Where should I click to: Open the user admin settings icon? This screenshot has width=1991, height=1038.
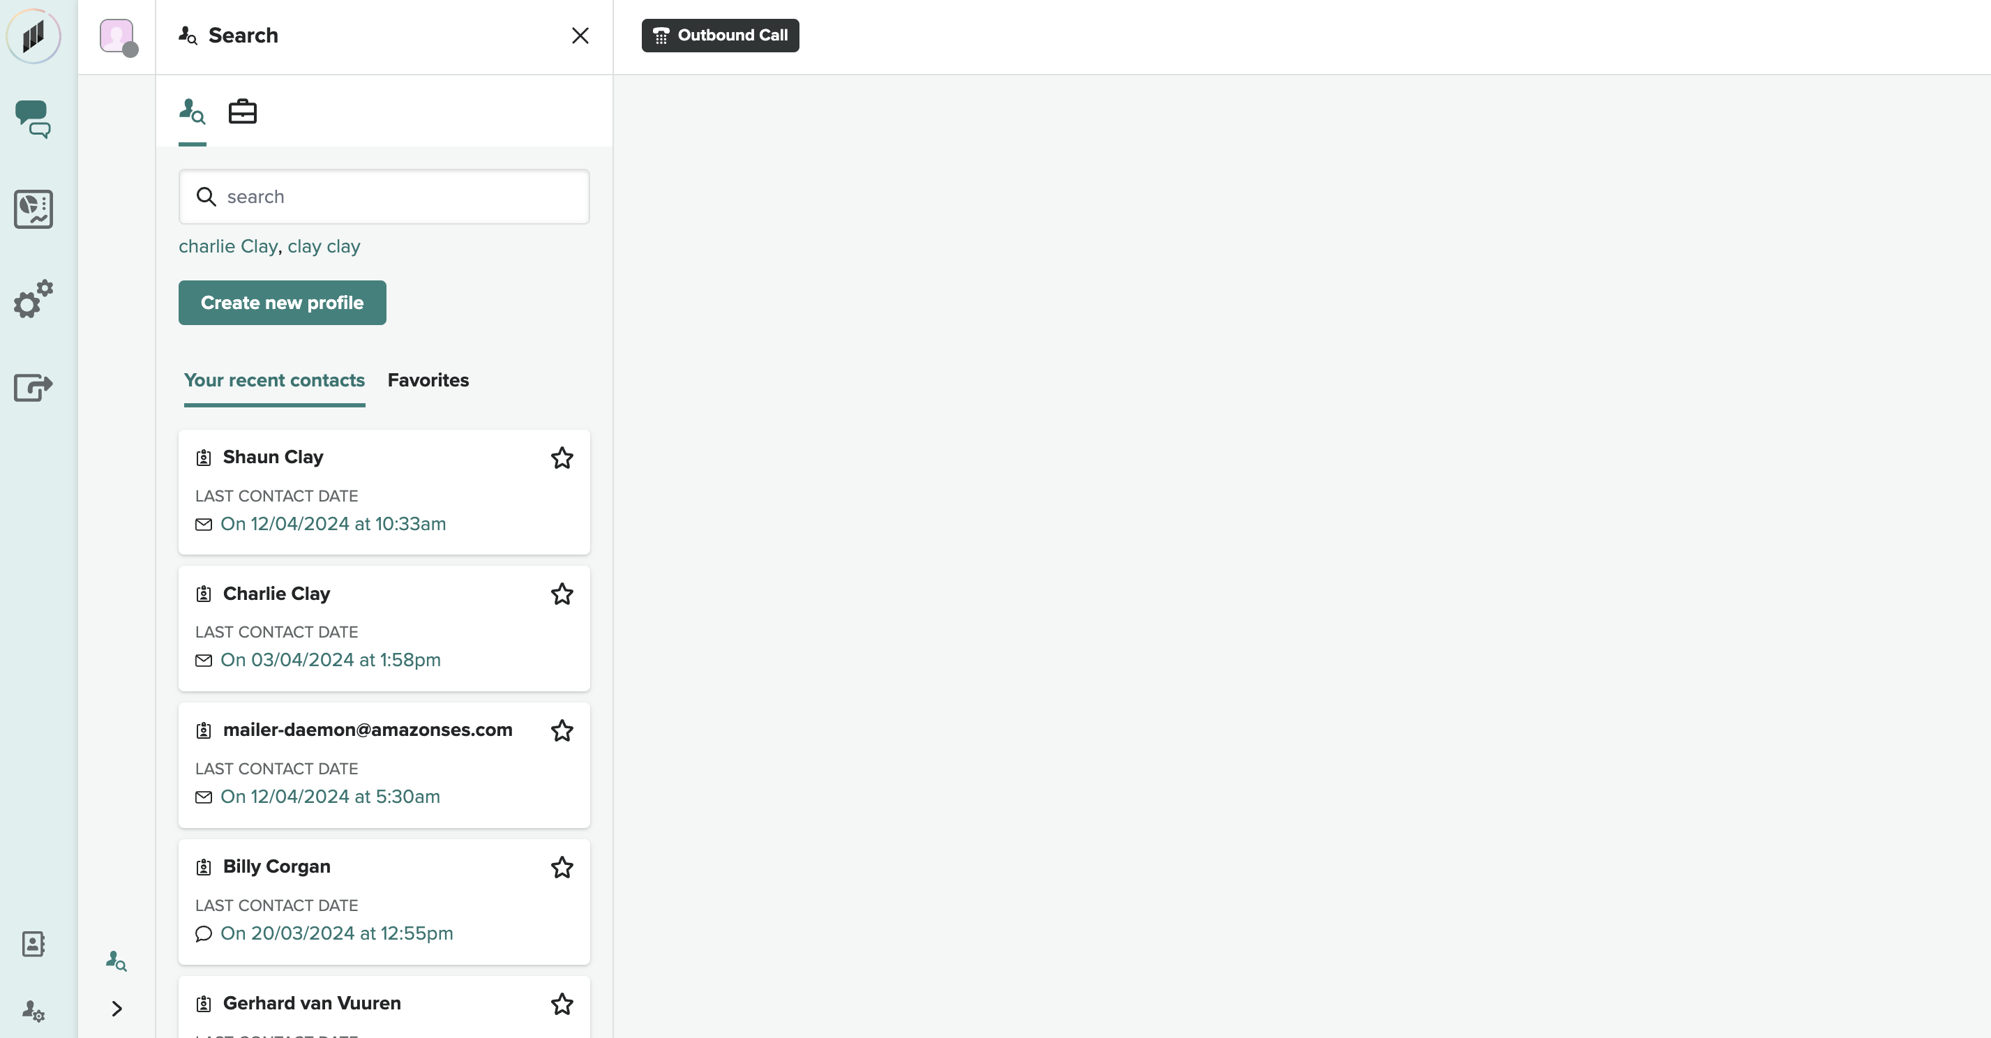33,1010
